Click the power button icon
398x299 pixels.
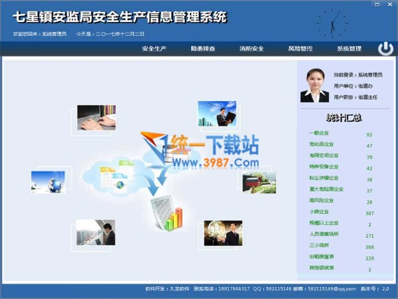pos(385,49)
